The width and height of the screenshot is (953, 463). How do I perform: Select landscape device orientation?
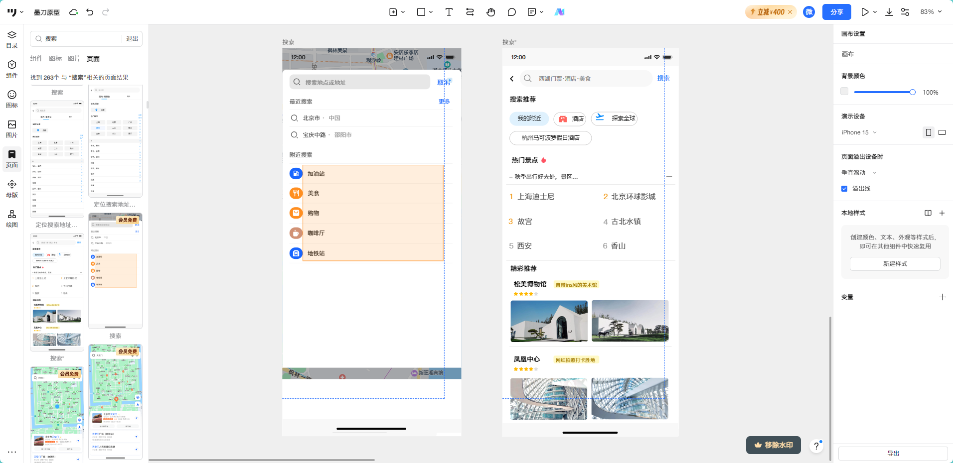(x=942, y=132)
